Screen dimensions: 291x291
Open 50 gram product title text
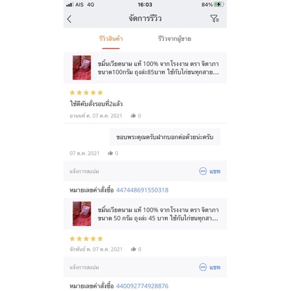pyautogui.click(x=158, y=214)
